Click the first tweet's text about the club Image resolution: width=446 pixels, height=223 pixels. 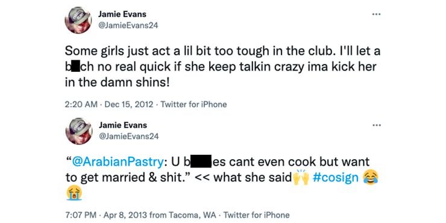pyautogui.click(x=222, y=67)
